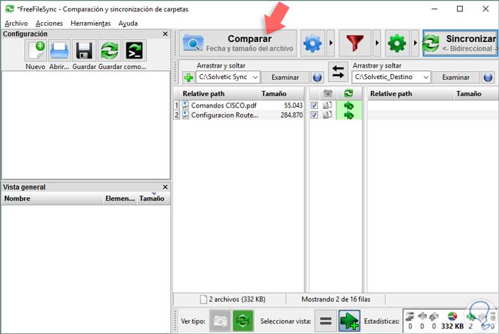Create a new configuration with Nuevo icon
This screenshot has width=499, height=334.
pos(36,51)
